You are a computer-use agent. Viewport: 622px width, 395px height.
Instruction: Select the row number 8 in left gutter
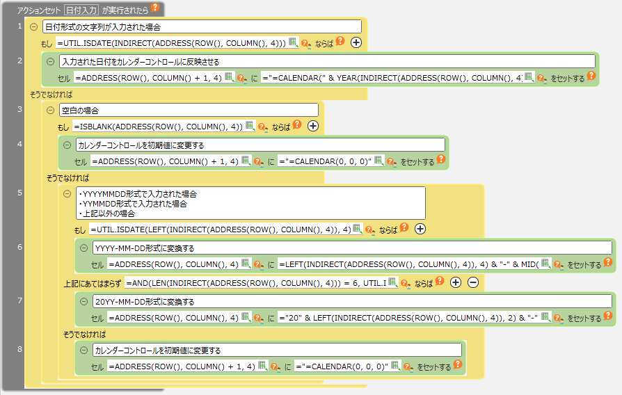(x=19, y=348)
